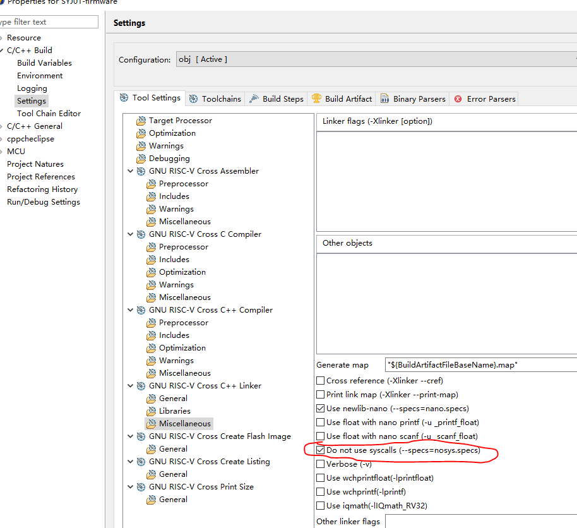Click General icon under Create Flash Image
This screenshot has height=528, width=577.
click(x=152, y=449)
